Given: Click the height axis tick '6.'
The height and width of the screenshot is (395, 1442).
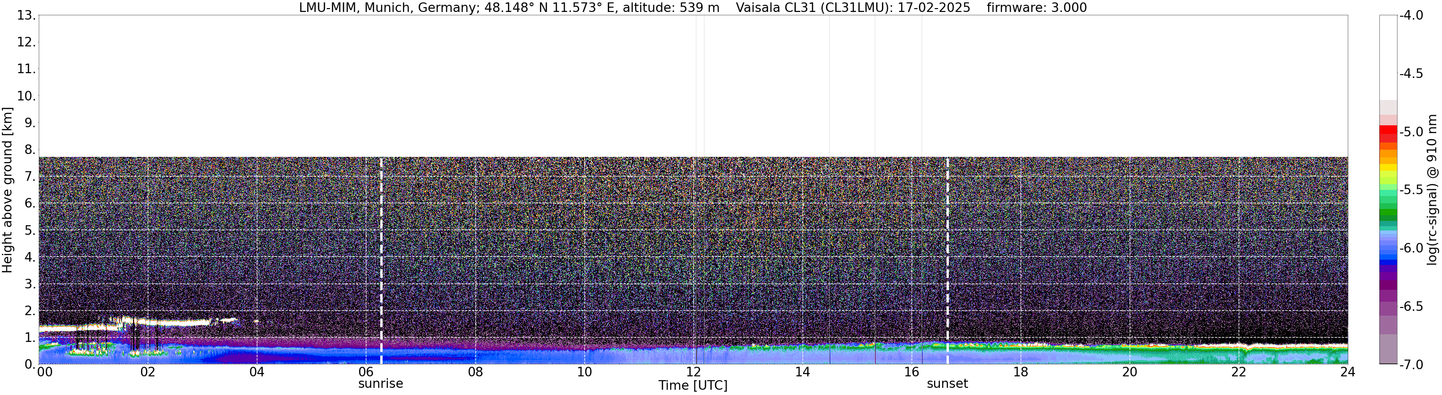Looking at the screenshot, I should [x=30, y=204].
